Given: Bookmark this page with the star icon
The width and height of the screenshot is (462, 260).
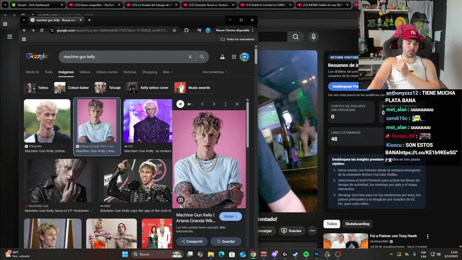Looking at the screenshot, I should pos(174,30).
